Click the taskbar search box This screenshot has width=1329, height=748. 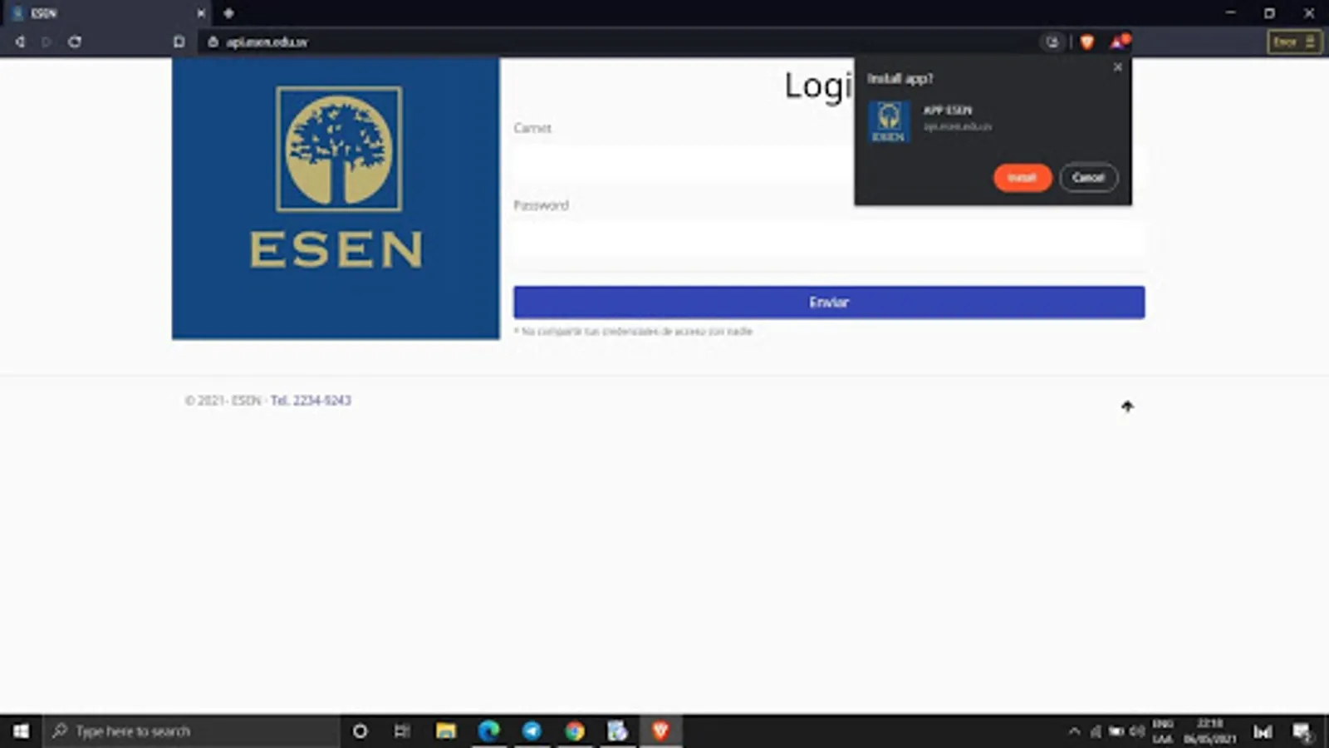coord(191,731)
